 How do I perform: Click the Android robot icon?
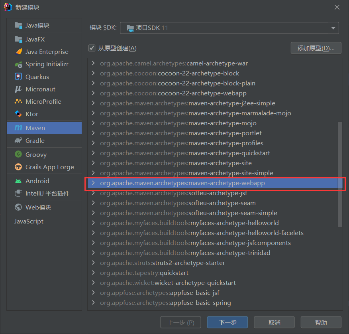tap(18, 181)
